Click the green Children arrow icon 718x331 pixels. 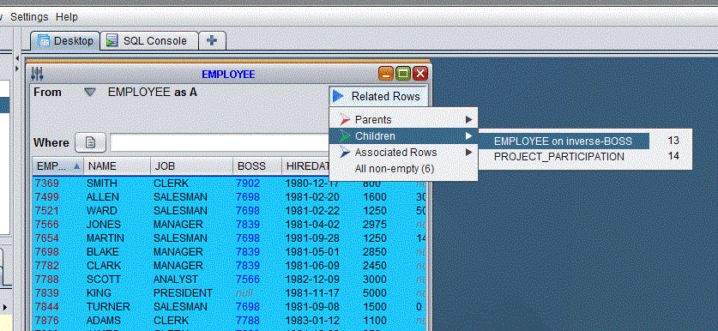pos(345,136)
